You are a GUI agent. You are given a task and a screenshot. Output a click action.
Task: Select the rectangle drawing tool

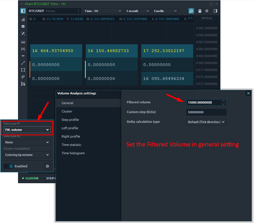pyautogui.click(x=23, y=70)
